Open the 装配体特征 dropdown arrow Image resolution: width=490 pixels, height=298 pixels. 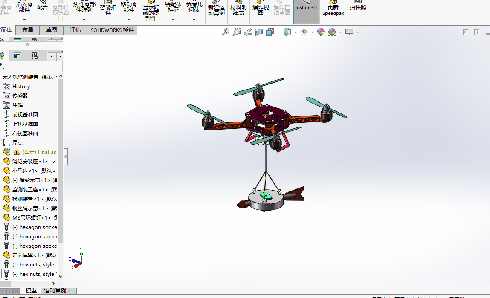point(173,20)
